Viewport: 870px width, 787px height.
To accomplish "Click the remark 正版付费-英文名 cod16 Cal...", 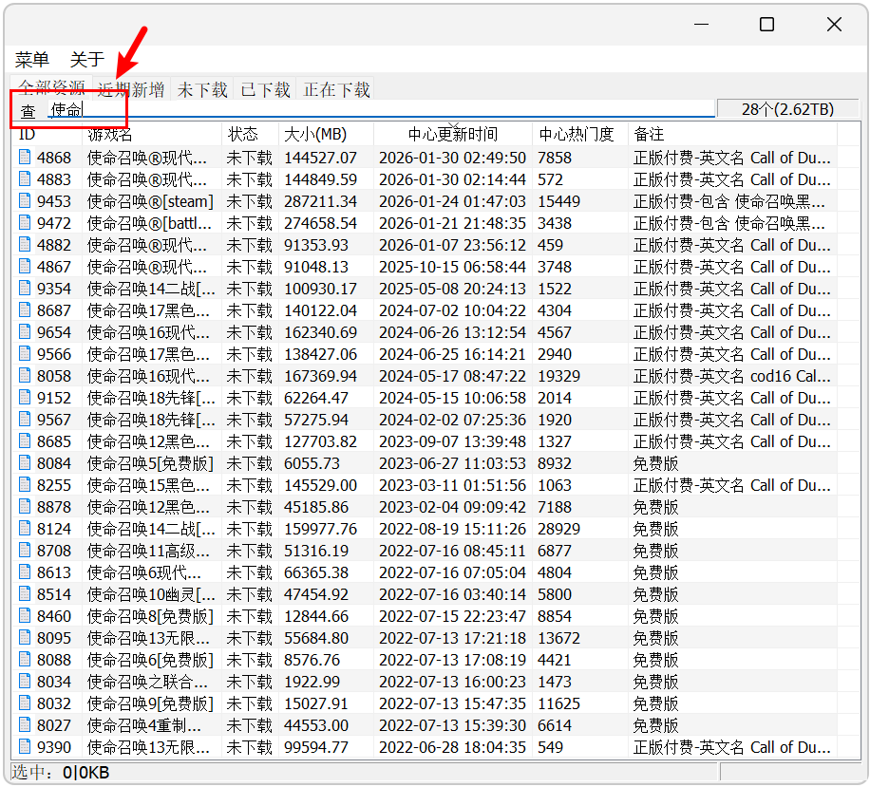I will pos(732,376).
